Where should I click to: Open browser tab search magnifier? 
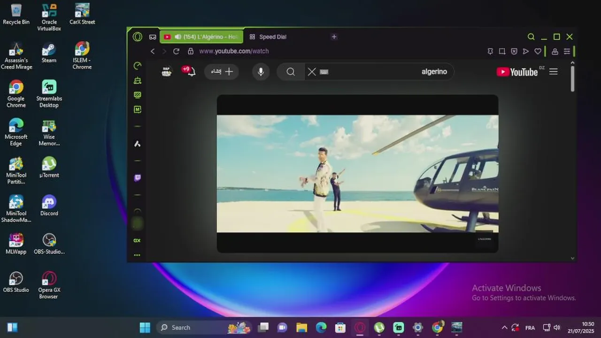tap(531, 37)
